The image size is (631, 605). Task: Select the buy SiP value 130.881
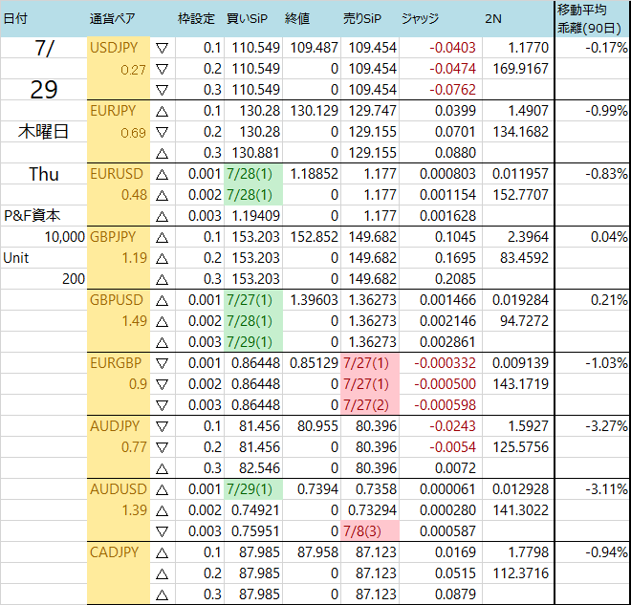coord(255,153)
